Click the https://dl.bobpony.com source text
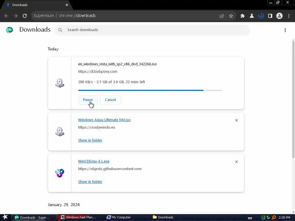Screen dimensions: 295x221 point(98,72)
